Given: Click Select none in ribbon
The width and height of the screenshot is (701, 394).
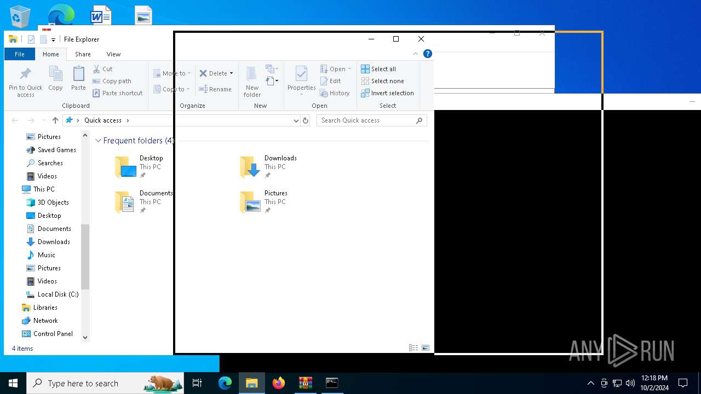Looking at the screenshot, I should click(382, 81).
